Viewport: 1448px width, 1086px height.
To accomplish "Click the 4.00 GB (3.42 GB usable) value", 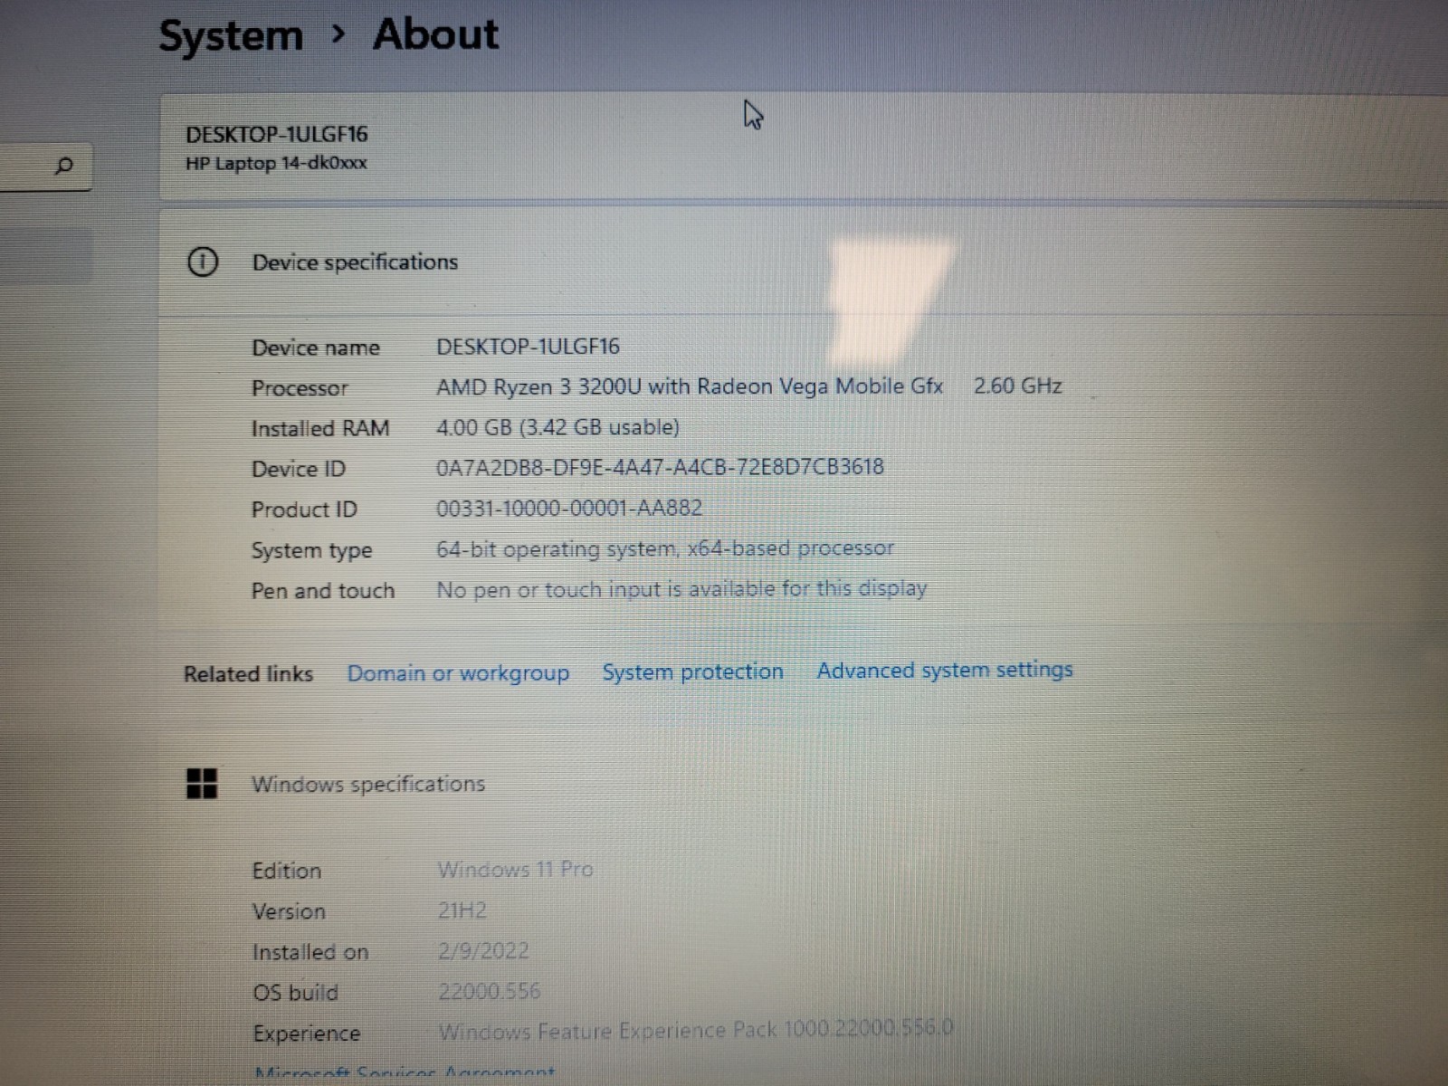I will coord(557,427).
